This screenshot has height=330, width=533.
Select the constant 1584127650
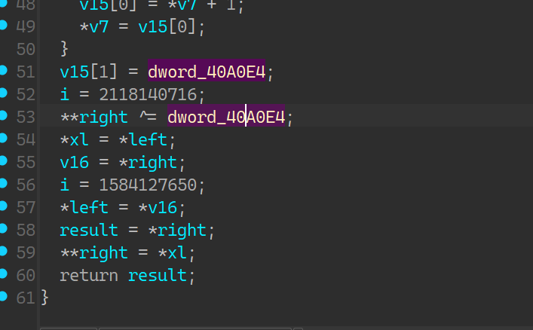[x=142, y=185]
